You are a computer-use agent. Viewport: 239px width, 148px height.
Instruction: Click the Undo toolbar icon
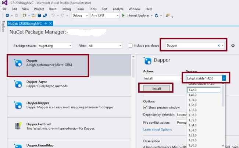click(x=53, y=15)
